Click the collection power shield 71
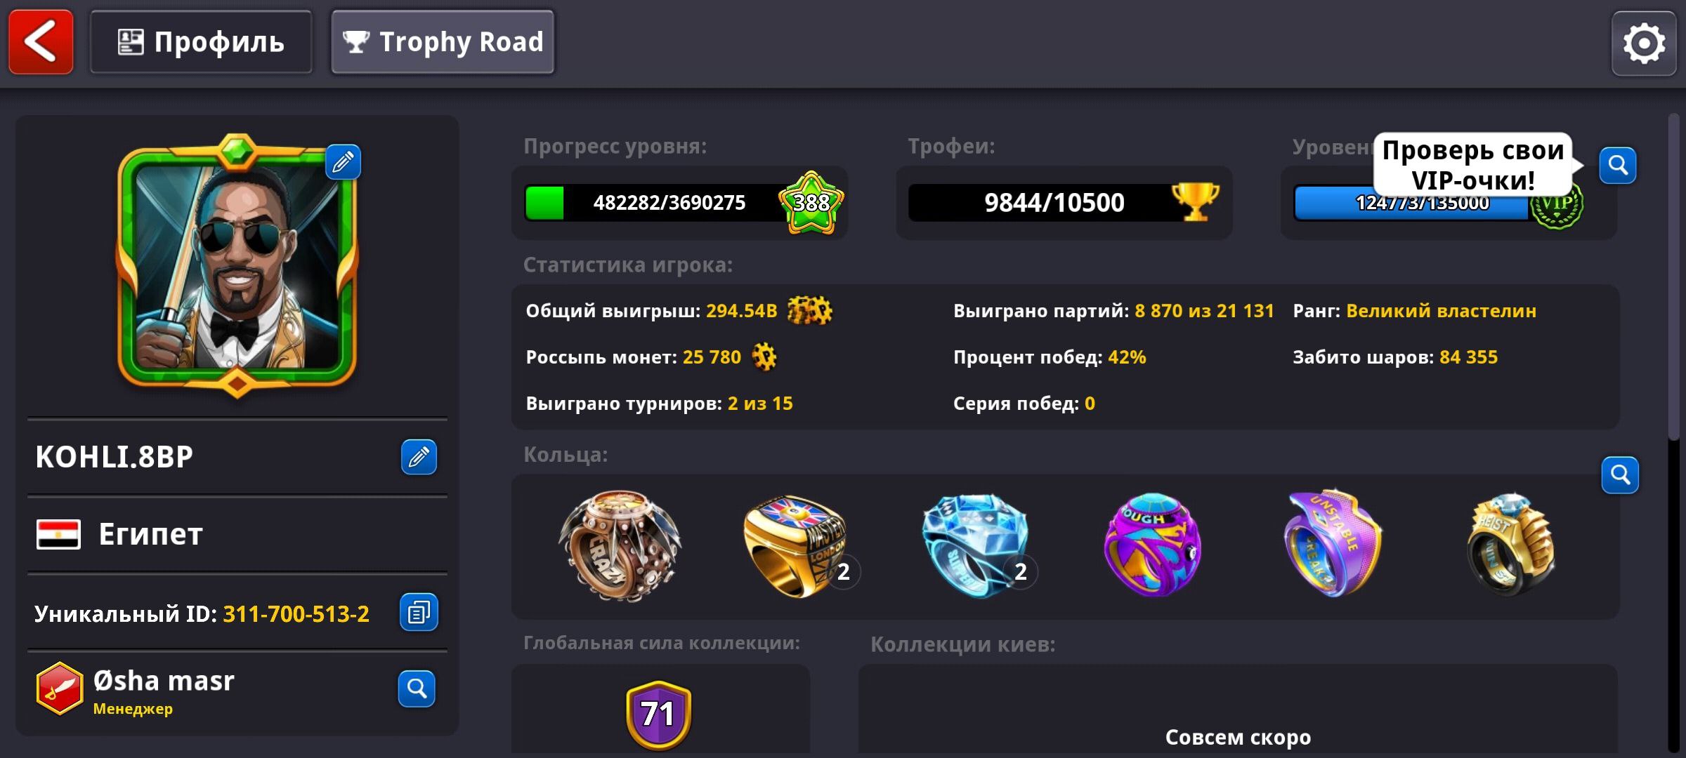This screenshot has height=758, width=1686. 658,714
